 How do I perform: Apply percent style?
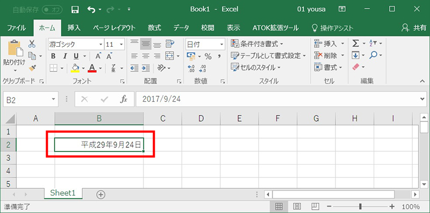click(208, 56)
